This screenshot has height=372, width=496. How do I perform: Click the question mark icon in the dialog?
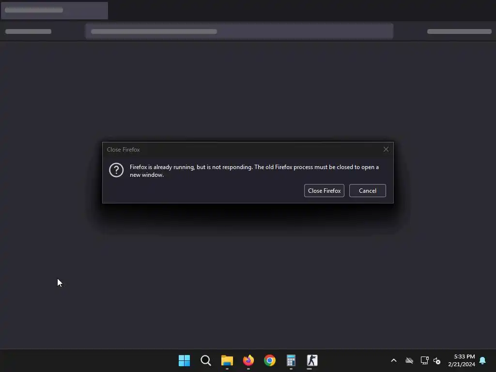116,170
